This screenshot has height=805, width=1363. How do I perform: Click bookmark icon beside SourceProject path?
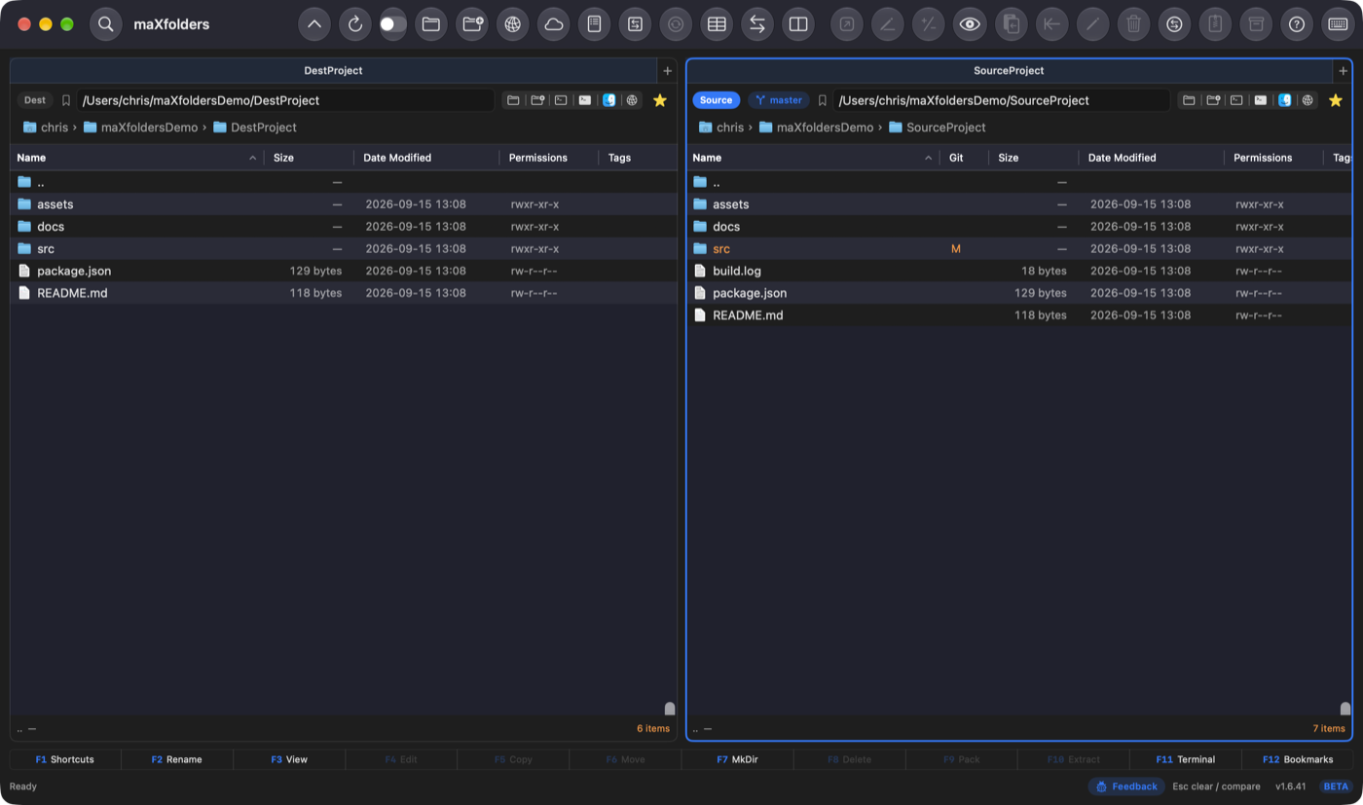tap(822, 100)
